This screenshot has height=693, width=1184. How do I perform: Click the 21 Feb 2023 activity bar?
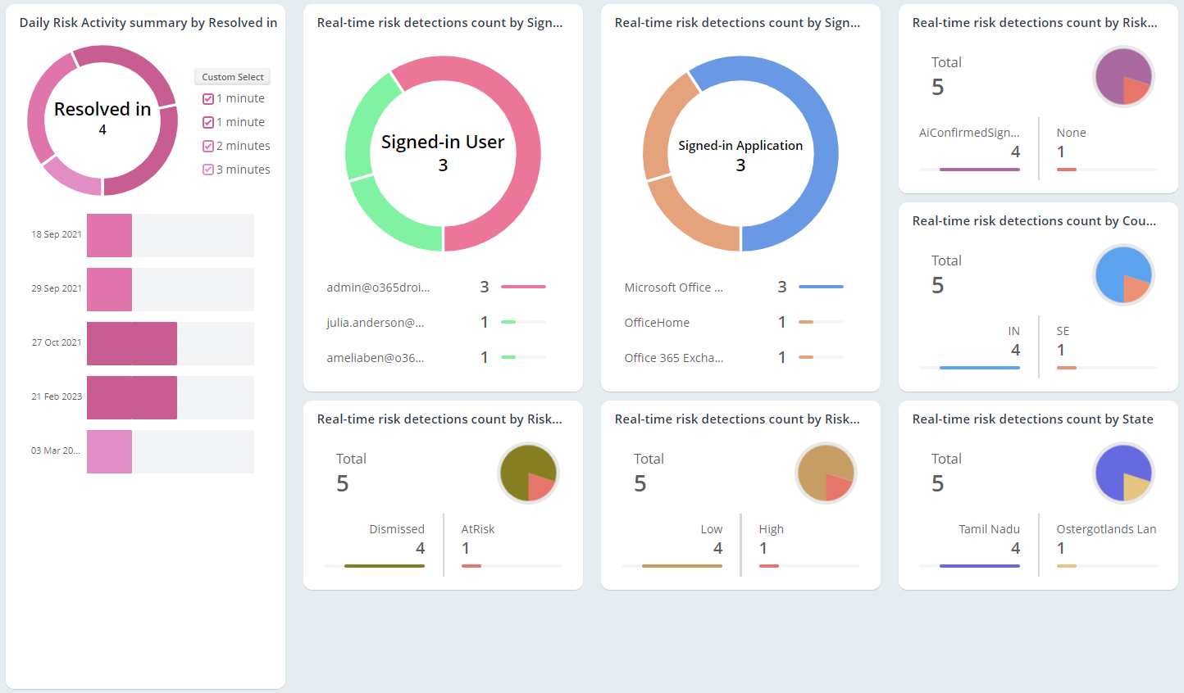(132, 397)
